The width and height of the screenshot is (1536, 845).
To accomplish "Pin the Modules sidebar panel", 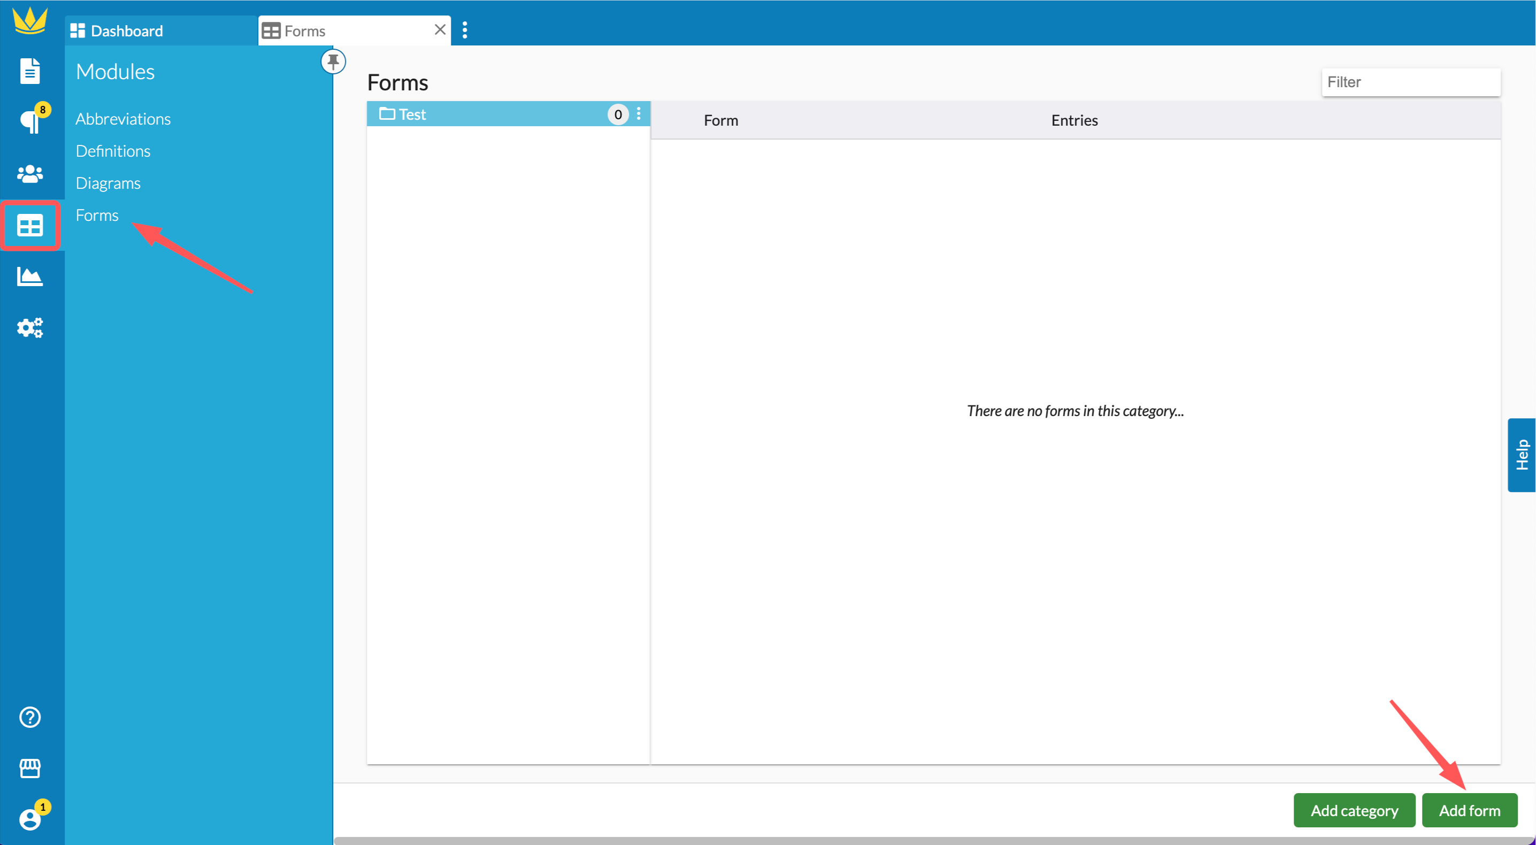I will tap(333, 61).
